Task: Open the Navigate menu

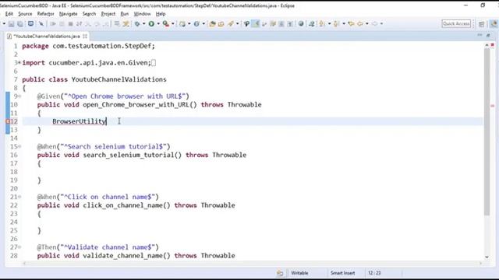Action: (68, 14)
